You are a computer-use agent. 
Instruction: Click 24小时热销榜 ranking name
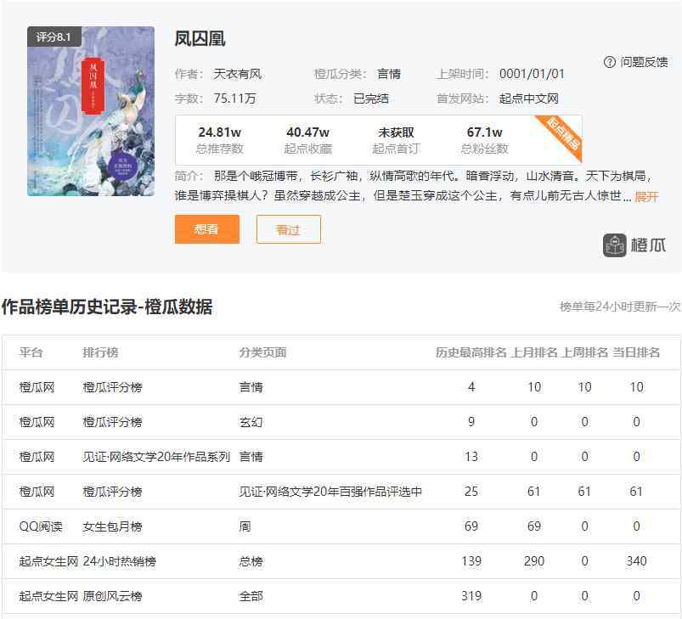pos(119,561)
